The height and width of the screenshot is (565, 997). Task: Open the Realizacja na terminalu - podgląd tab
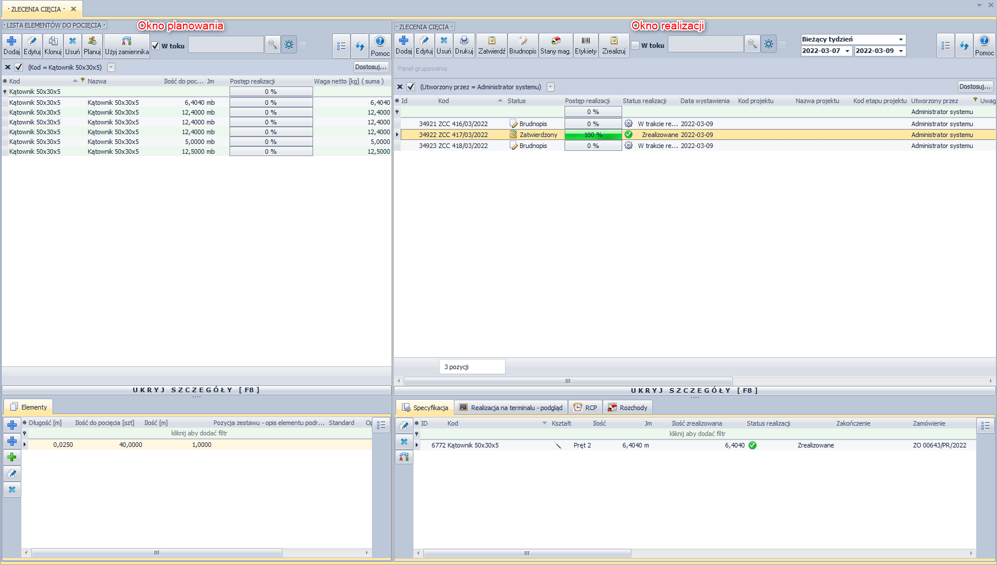tap(511, 408)
